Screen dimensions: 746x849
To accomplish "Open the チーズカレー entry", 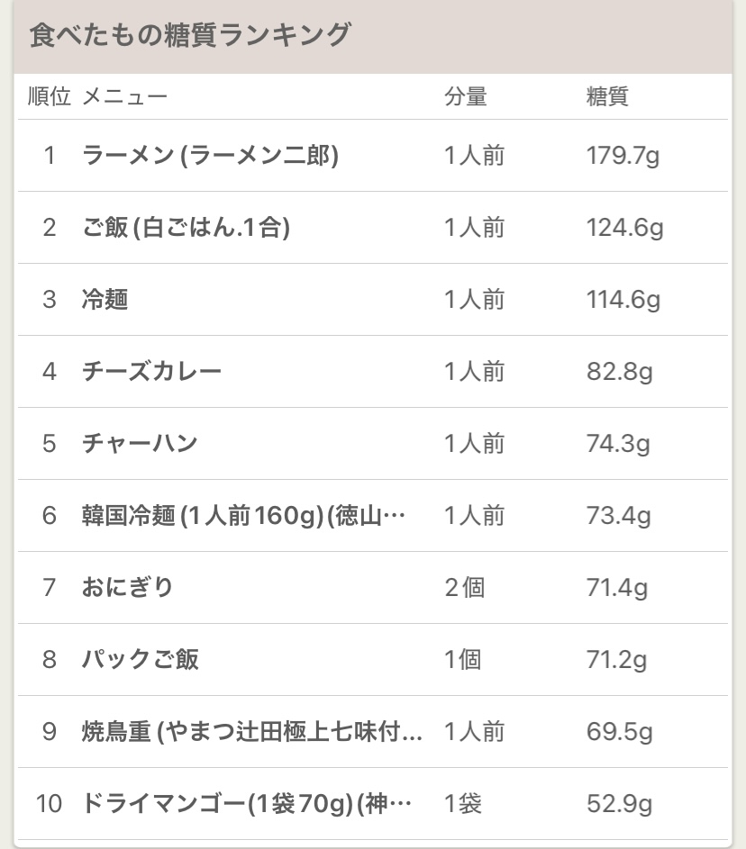I will (x=151, y=372).
